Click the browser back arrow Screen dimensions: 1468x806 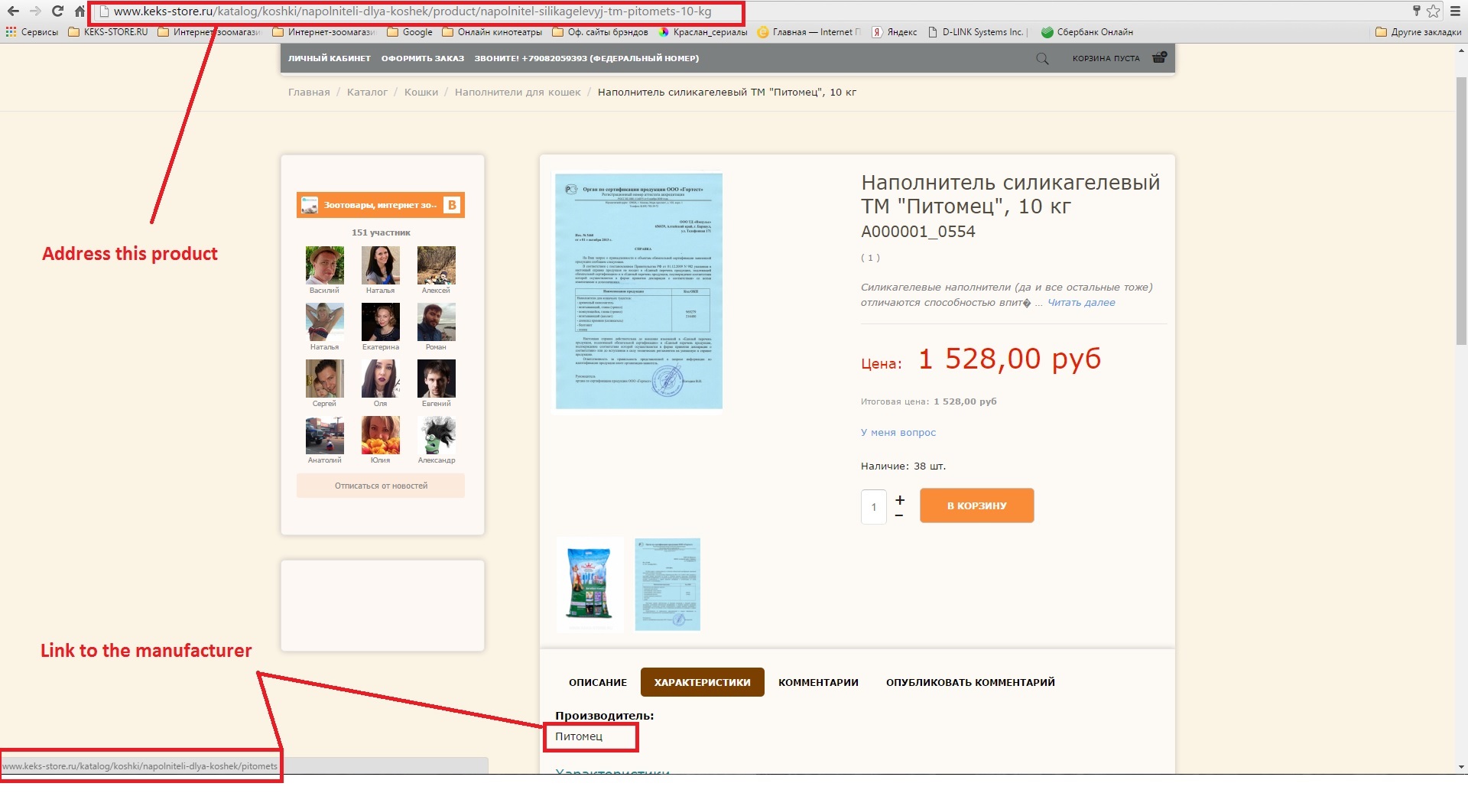tap(13, 11)
